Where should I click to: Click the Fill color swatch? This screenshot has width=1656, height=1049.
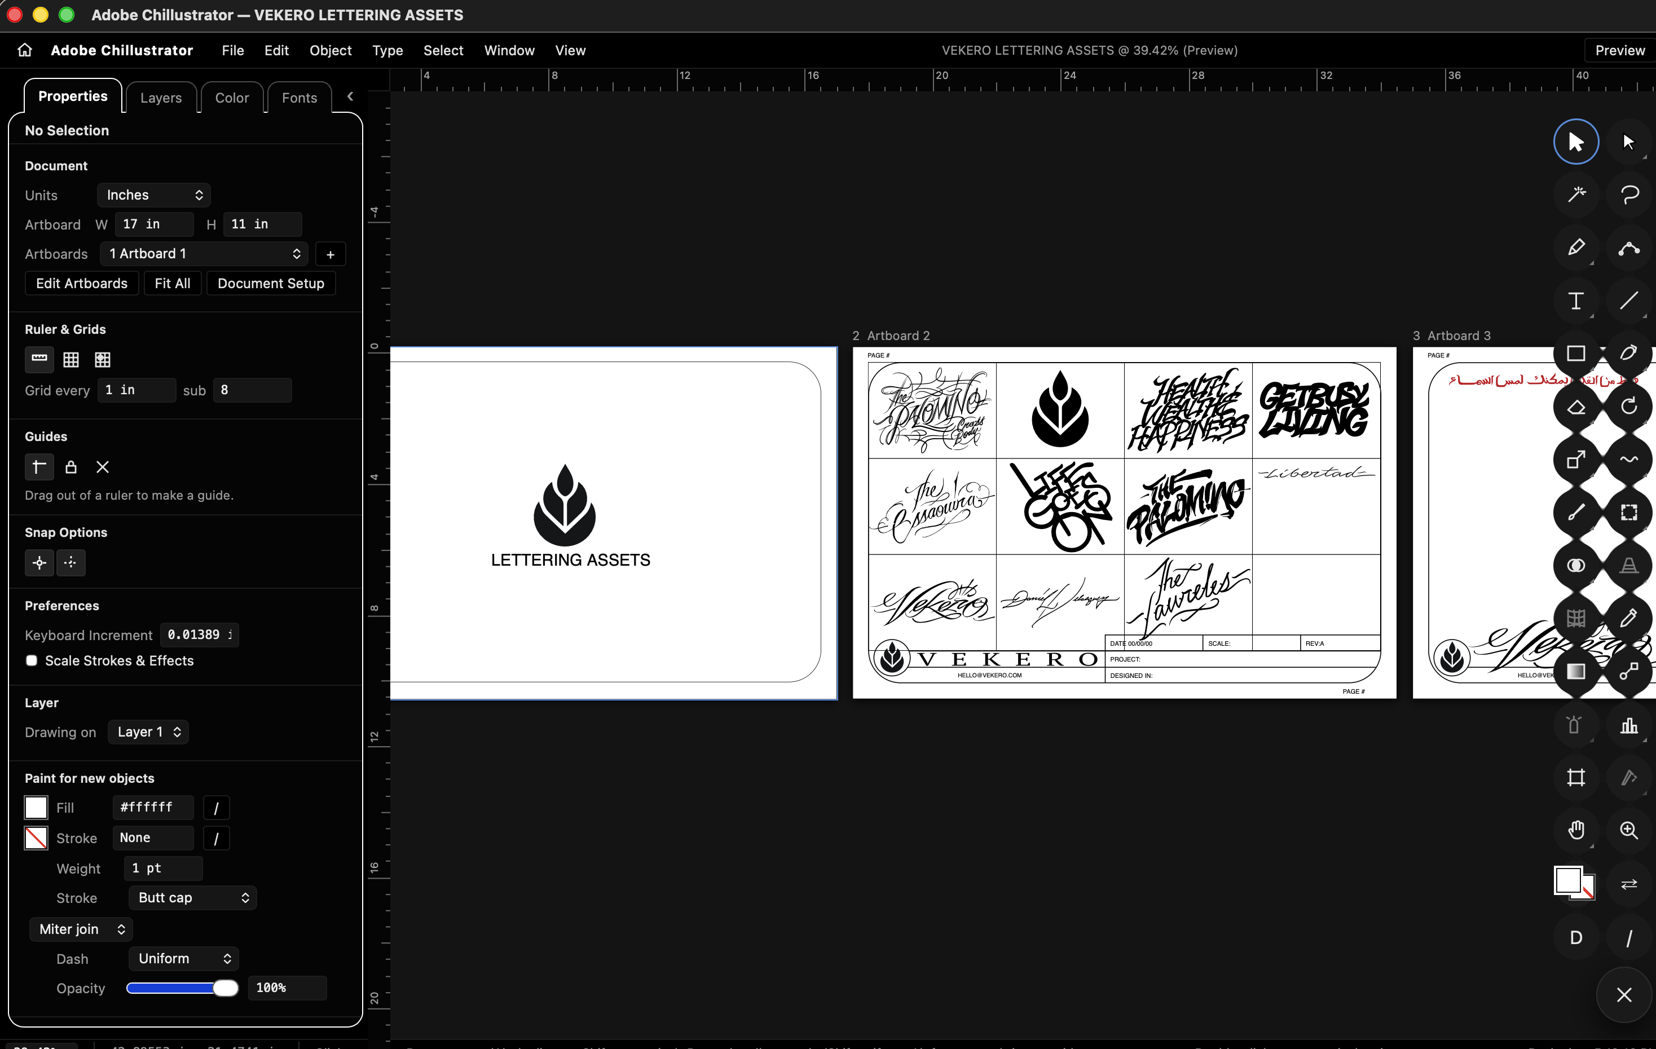[36, 807]
